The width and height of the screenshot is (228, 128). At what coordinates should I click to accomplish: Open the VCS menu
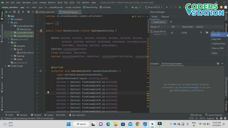click(78, 2)
